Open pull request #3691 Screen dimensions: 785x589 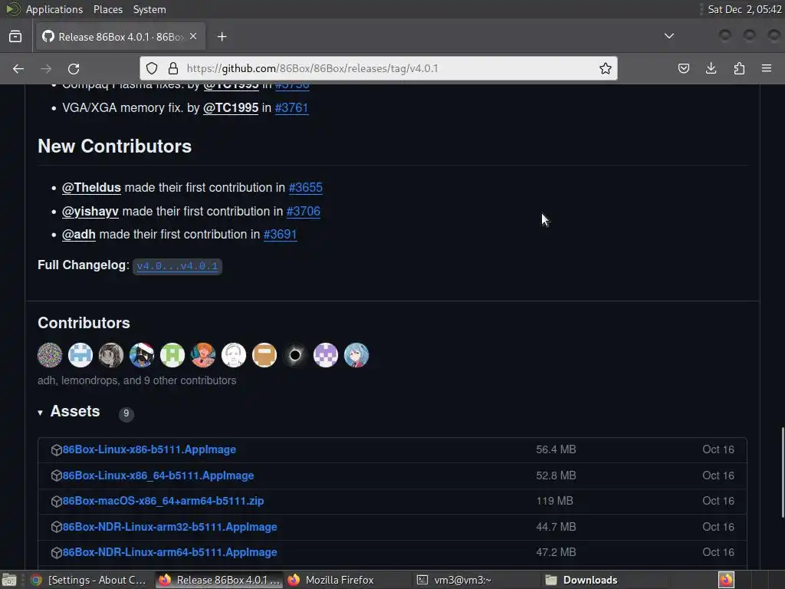[281, 235]
